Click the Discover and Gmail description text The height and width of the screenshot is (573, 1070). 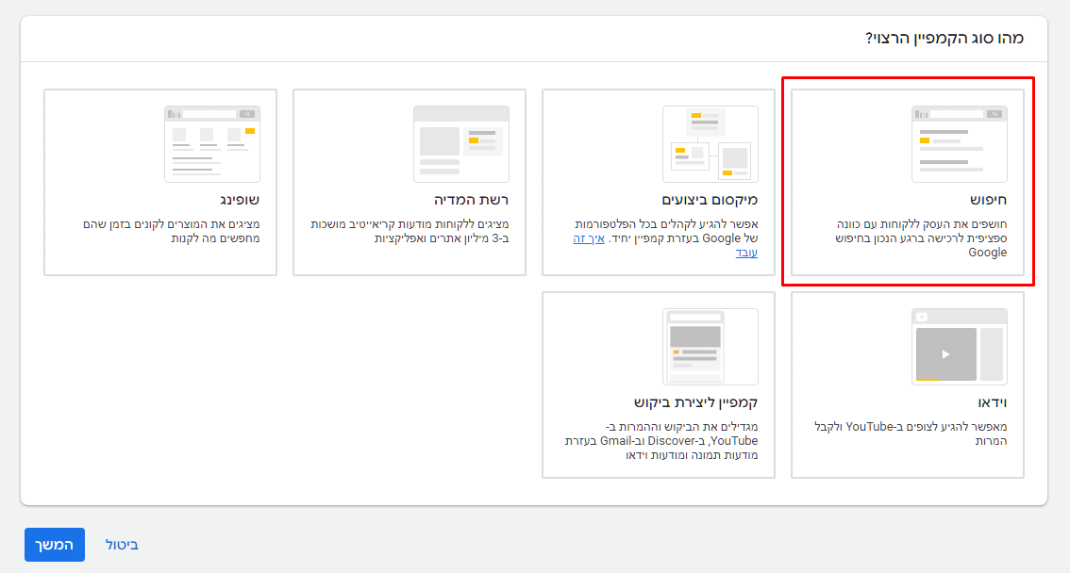[x=661, y=440]
